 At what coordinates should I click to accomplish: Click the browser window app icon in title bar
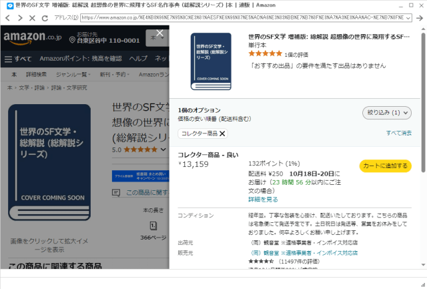pos(10,5)
